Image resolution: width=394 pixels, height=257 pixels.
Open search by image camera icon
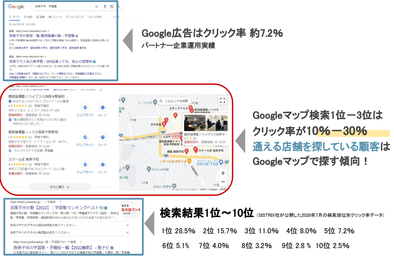point(111,7)
